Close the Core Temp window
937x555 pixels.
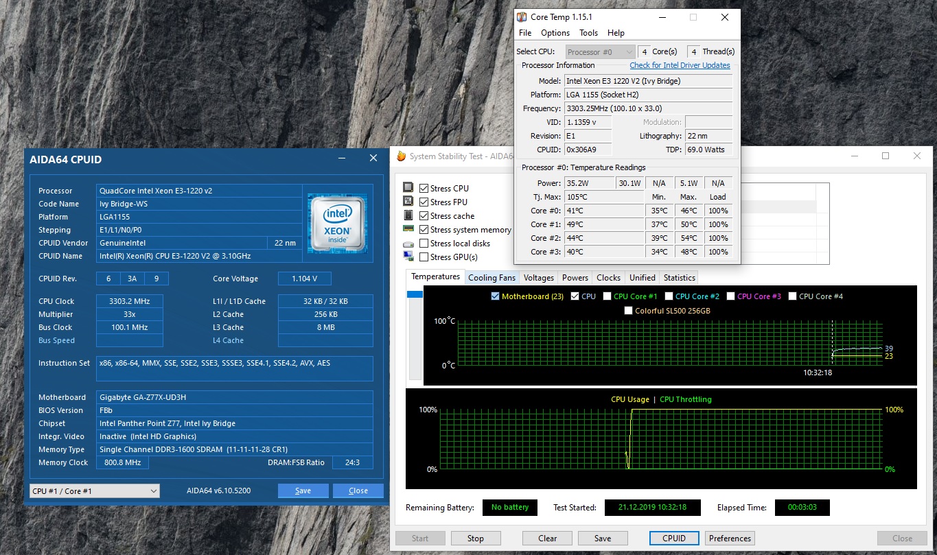click(725, 18)
